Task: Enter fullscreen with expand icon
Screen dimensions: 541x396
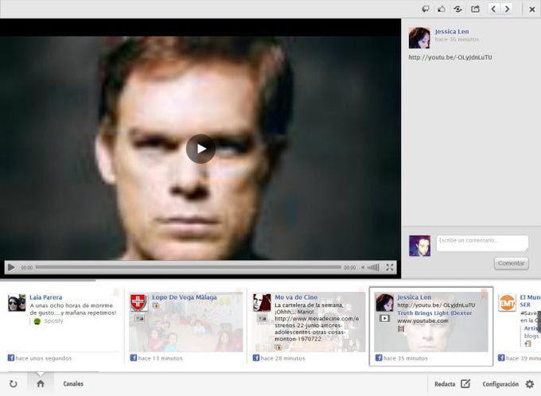Action: click(x=390, y=267)
